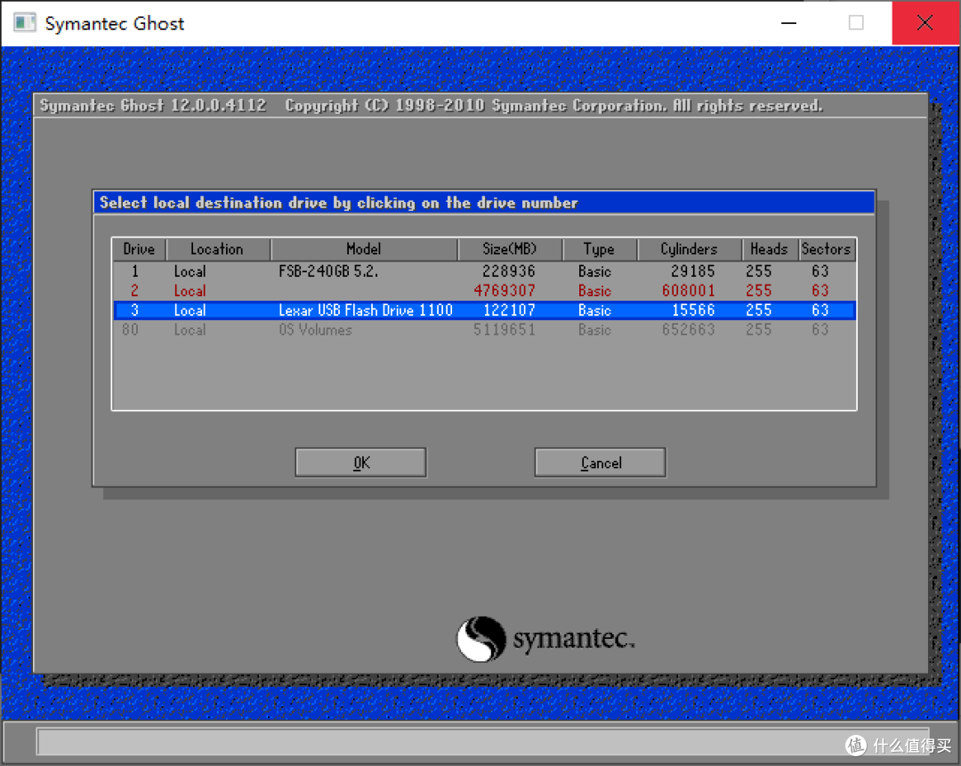
Task: Click size value 228936 of drive 1
Action: point(509,270)
